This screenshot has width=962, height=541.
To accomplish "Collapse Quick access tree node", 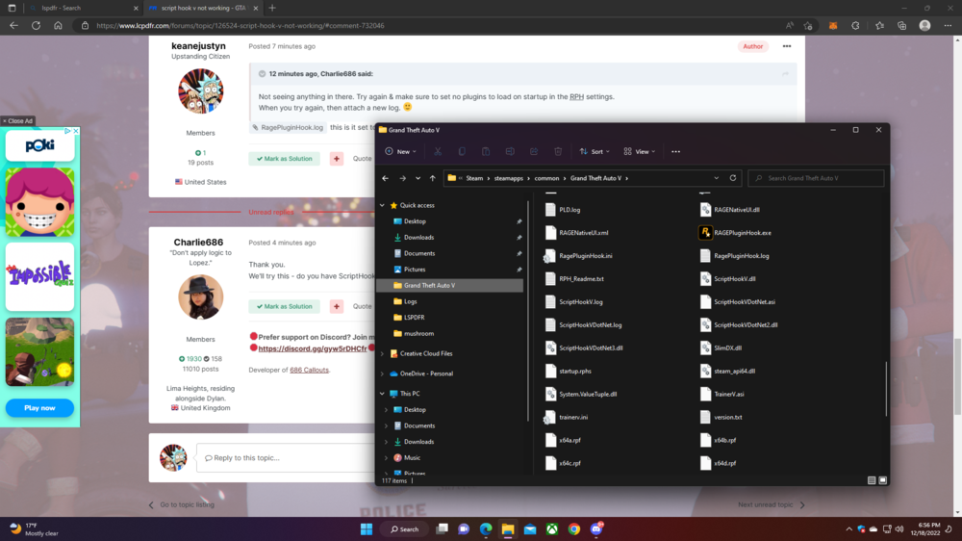I will pos(382,205).
